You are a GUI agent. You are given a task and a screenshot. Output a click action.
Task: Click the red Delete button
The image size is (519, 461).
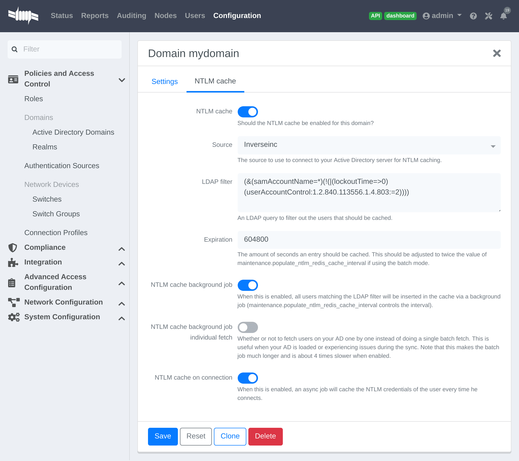click(265, 436)
